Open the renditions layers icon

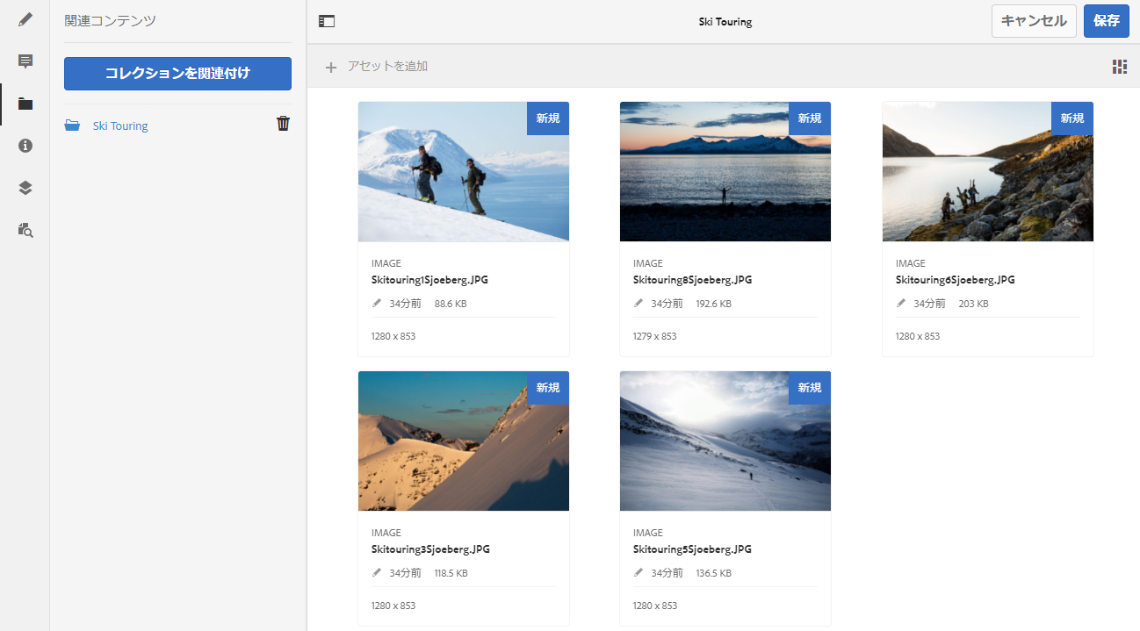click(25, 188)
